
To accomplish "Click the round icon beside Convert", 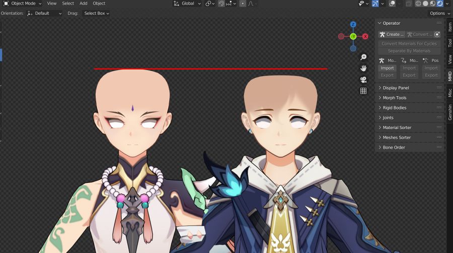I will (437, 34).
